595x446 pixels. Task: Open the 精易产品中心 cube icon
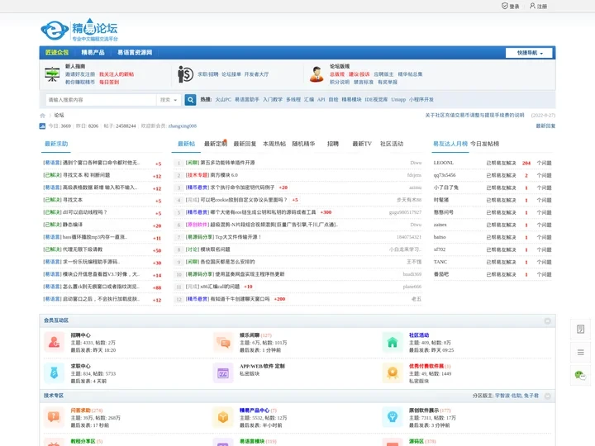[223, 417]
